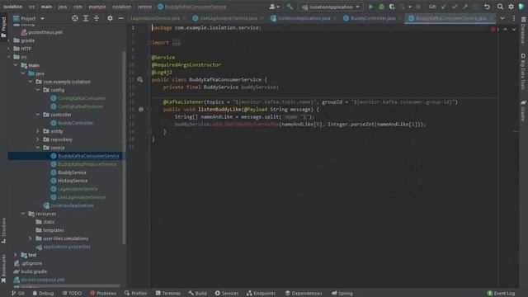
Task: Open Project panel options gear
Action: [110, 18]
